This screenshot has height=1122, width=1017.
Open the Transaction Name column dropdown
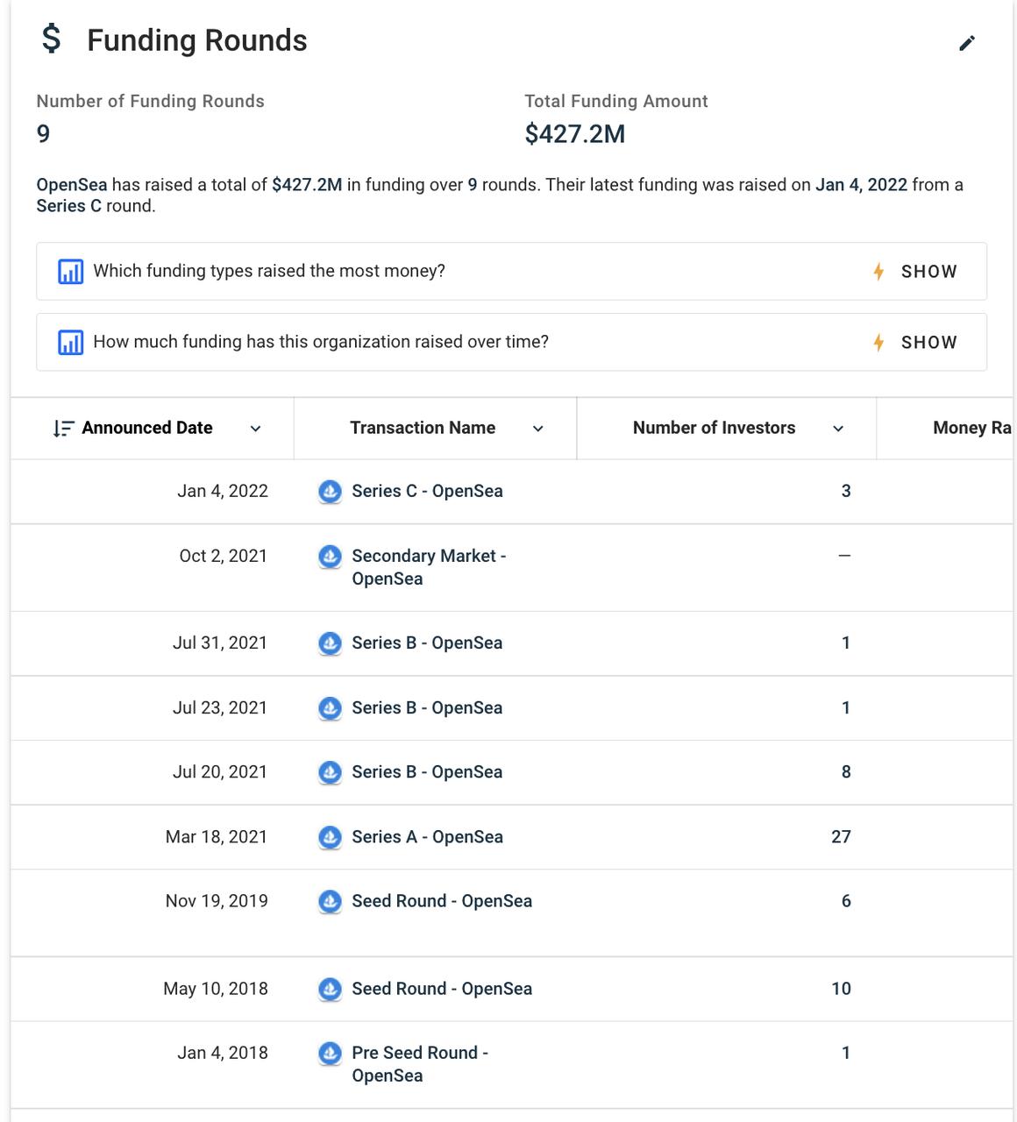pyautogui.click(x=538, y=429)
